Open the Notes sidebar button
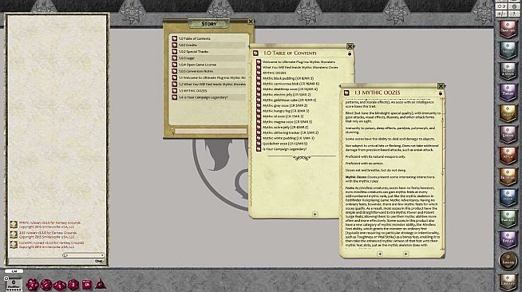Viewport: 522px width, 292px height. [x=508, y=50]
